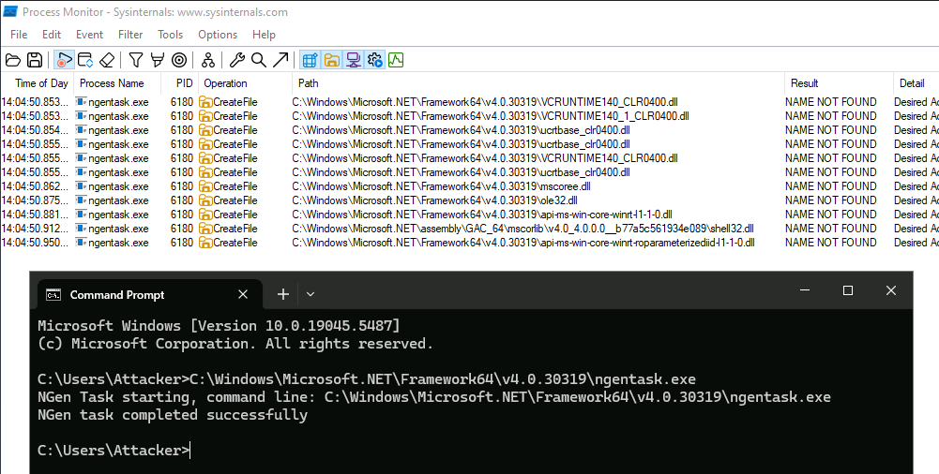Click the Save toolbar icon

point(35,60)
